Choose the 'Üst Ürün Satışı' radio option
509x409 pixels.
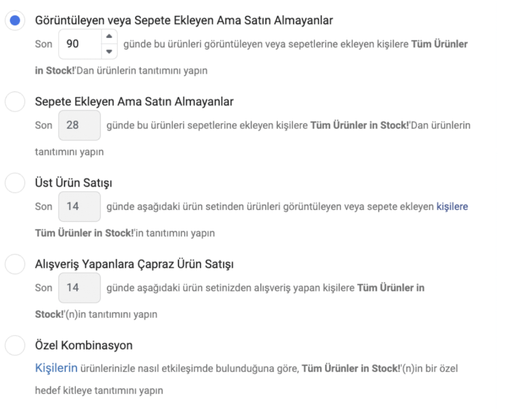(x=15, y=183)
